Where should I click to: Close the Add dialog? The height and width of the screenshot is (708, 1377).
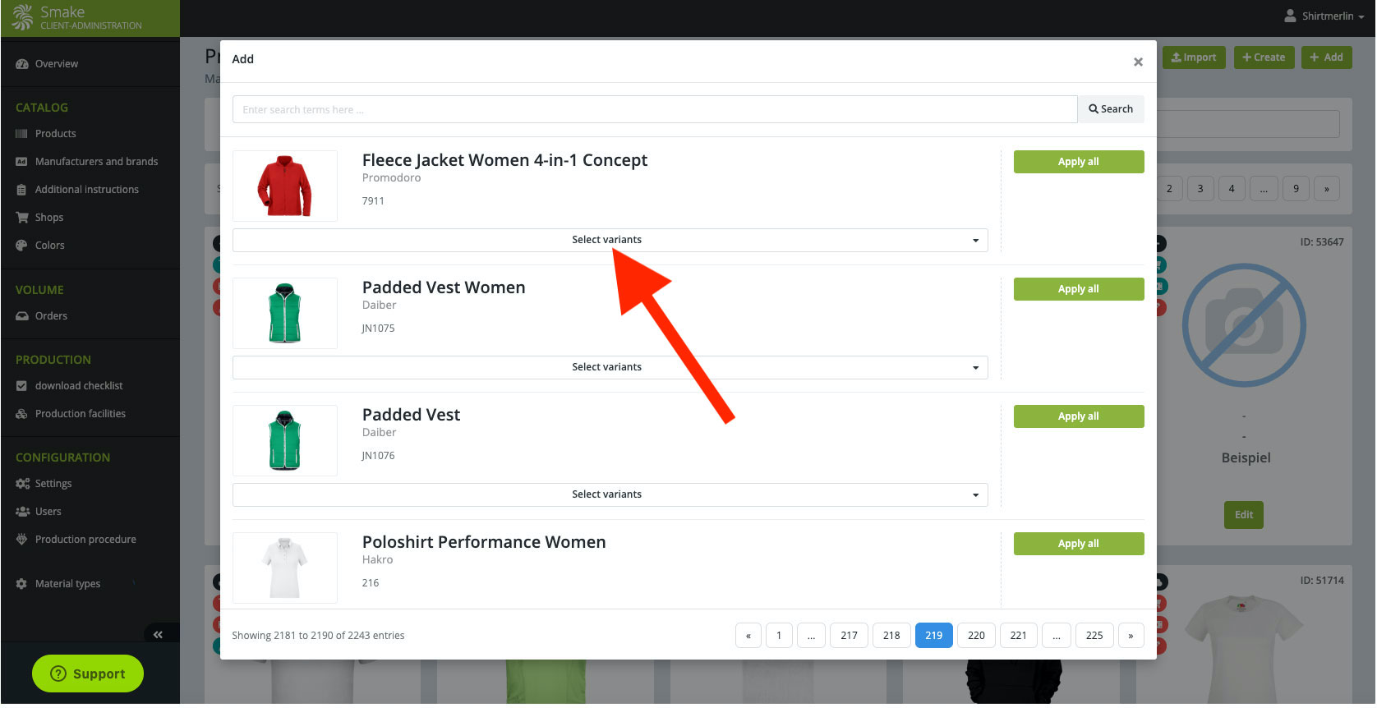click(x=1138, y=62)
